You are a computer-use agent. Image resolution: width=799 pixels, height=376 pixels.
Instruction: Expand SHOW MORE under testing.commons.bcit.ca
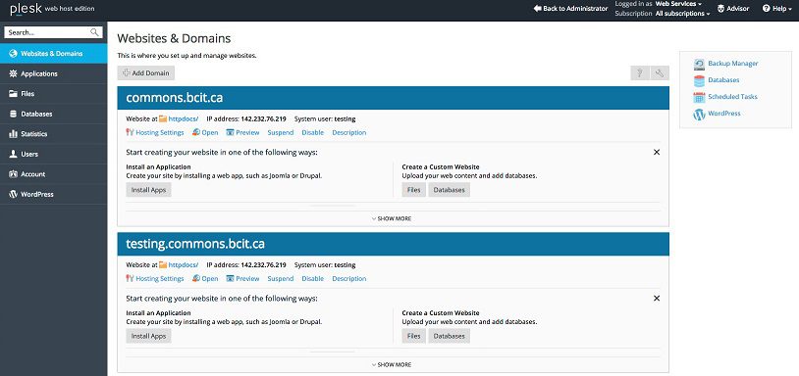click(x=392, y=365)
